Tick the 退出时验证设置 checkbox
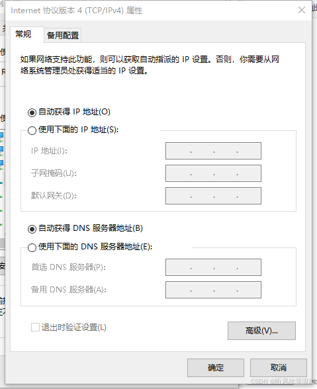Image resolution: width=317 pixels, height=389 pixels. coord(35,327)
